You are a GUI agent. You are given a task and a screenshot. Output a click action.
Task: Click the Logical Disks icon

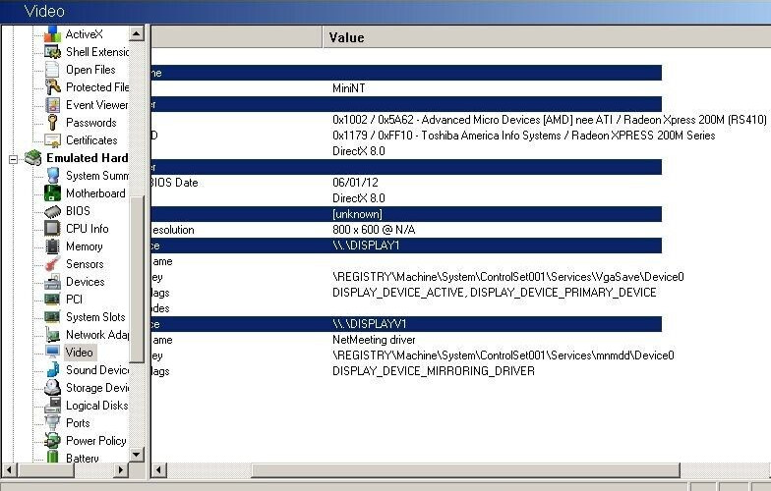pos(53,405)
